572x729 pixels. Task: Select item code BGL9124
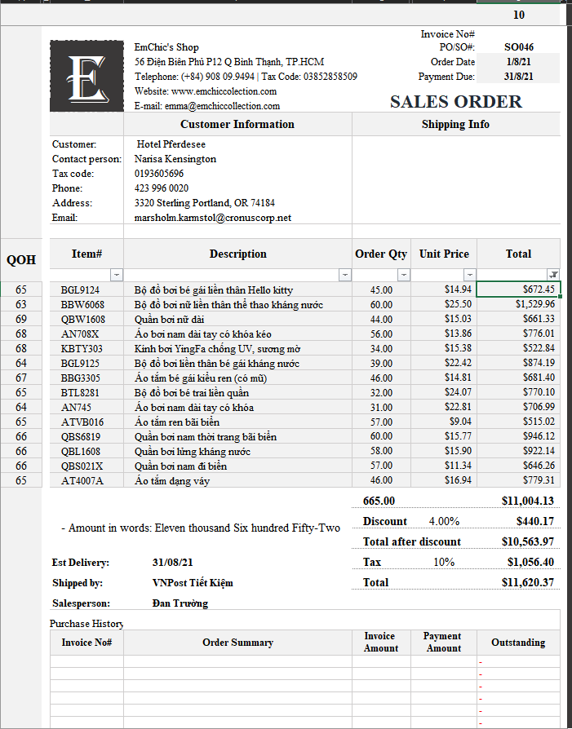[80, 290]
